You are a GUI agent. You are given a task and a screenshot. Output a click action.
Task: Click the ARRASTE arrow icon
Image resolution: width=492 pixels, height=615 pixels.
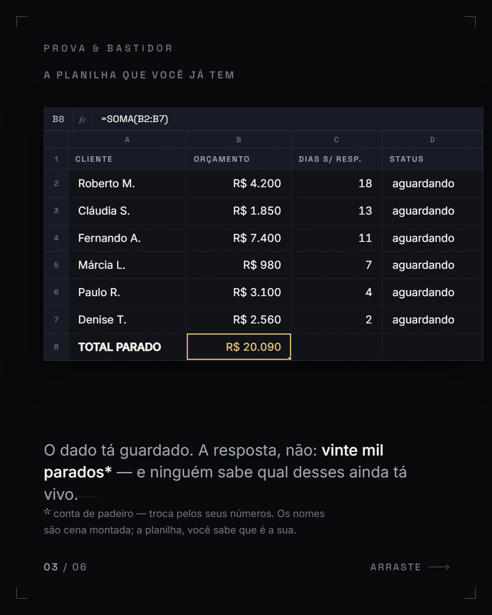[439, 567]
